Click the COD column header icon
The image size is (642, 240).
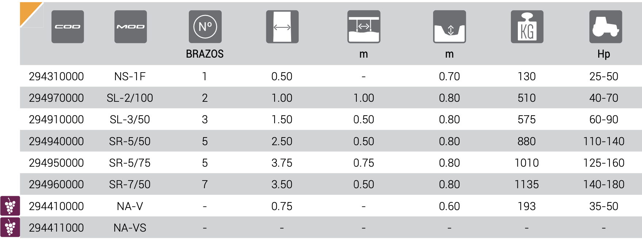coord(68,27)
